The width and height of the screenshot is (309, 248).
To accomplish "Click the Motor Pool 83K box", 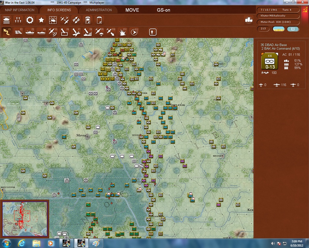I will (x=278, y=22).
